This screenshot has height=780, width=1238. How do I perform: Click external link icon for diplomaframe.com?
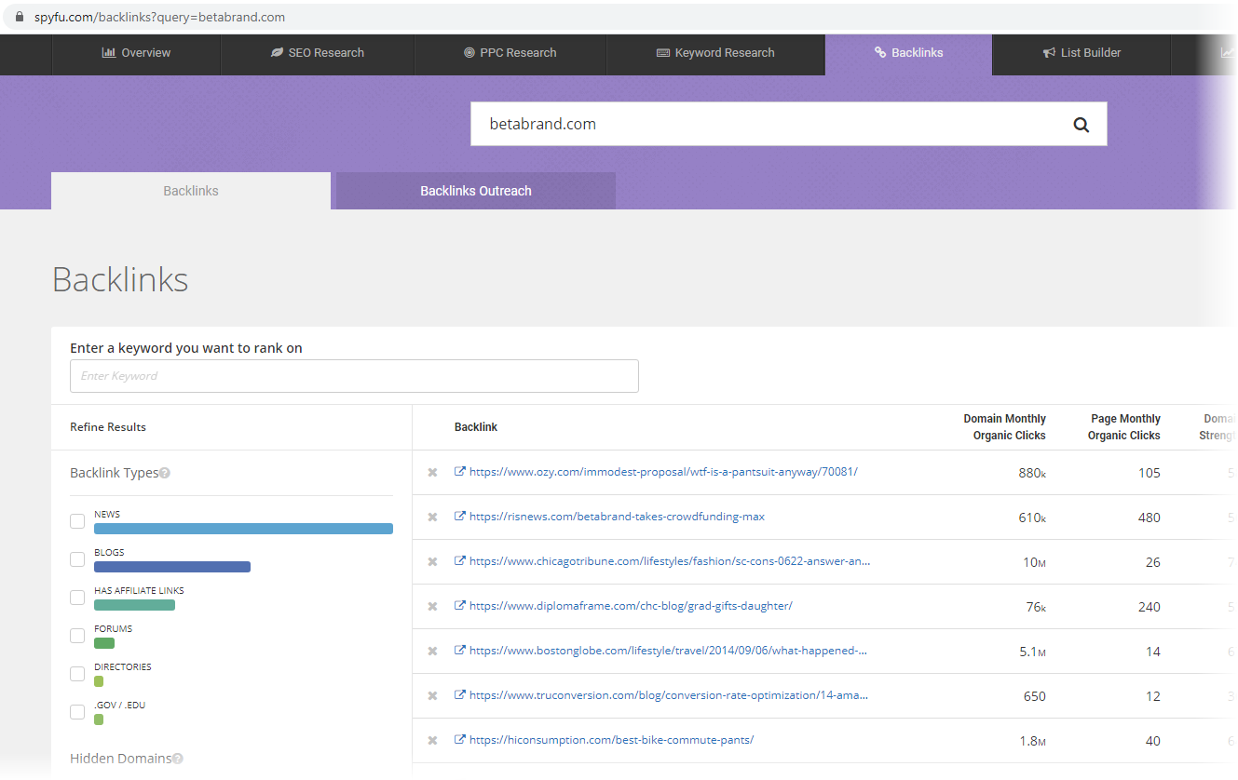(x=460, y=606)
